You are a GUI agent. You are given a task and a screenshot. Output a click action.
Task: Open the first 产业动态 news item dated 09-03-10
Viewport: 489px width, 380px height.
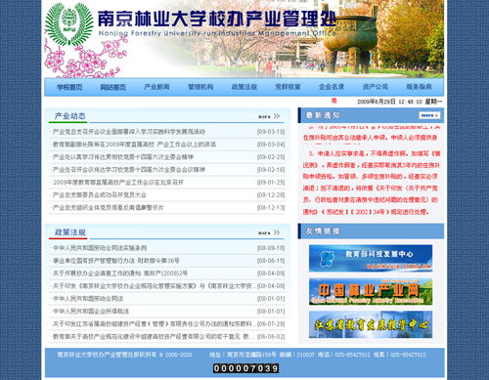(129, 132)
